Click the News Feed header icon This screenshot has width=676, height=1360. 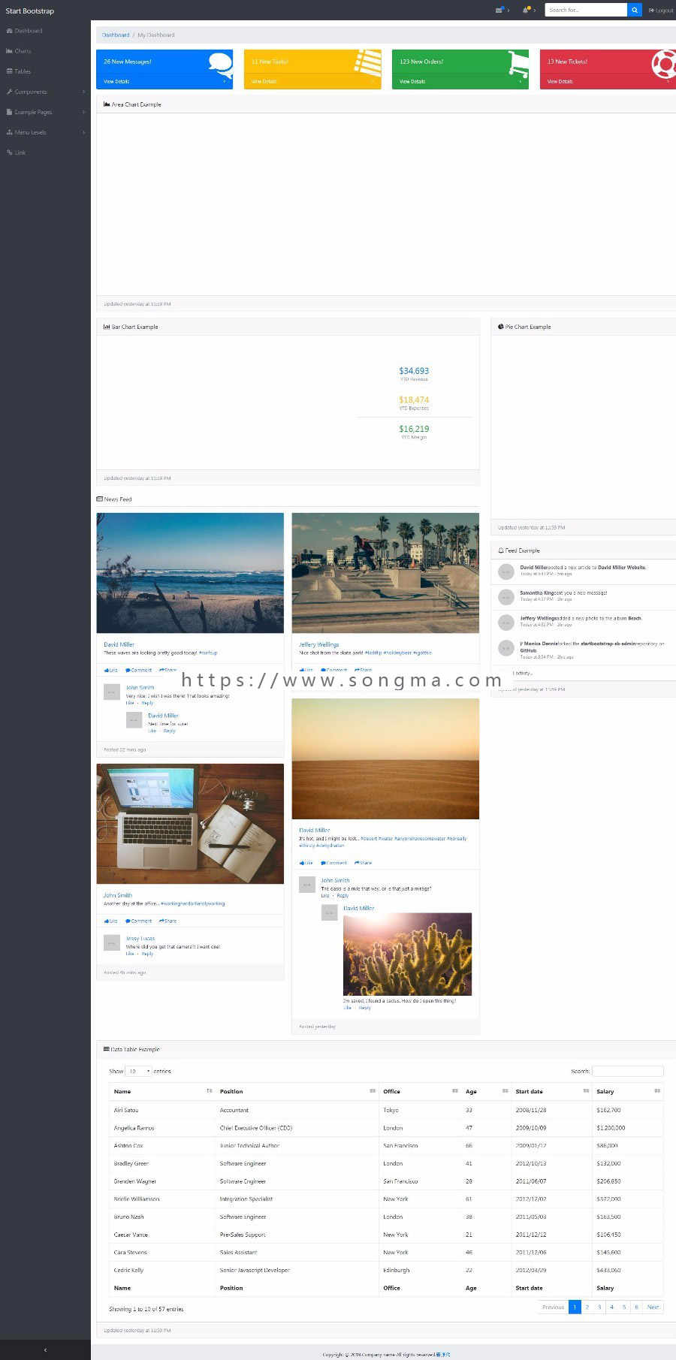100,499
